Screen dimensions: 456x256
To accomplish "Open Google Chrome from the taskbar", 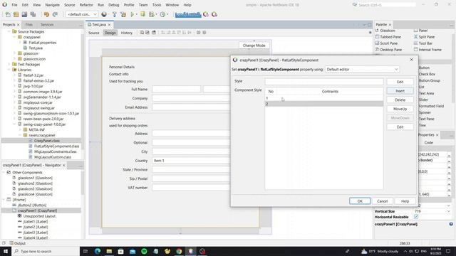I will (x=179, y=251).
